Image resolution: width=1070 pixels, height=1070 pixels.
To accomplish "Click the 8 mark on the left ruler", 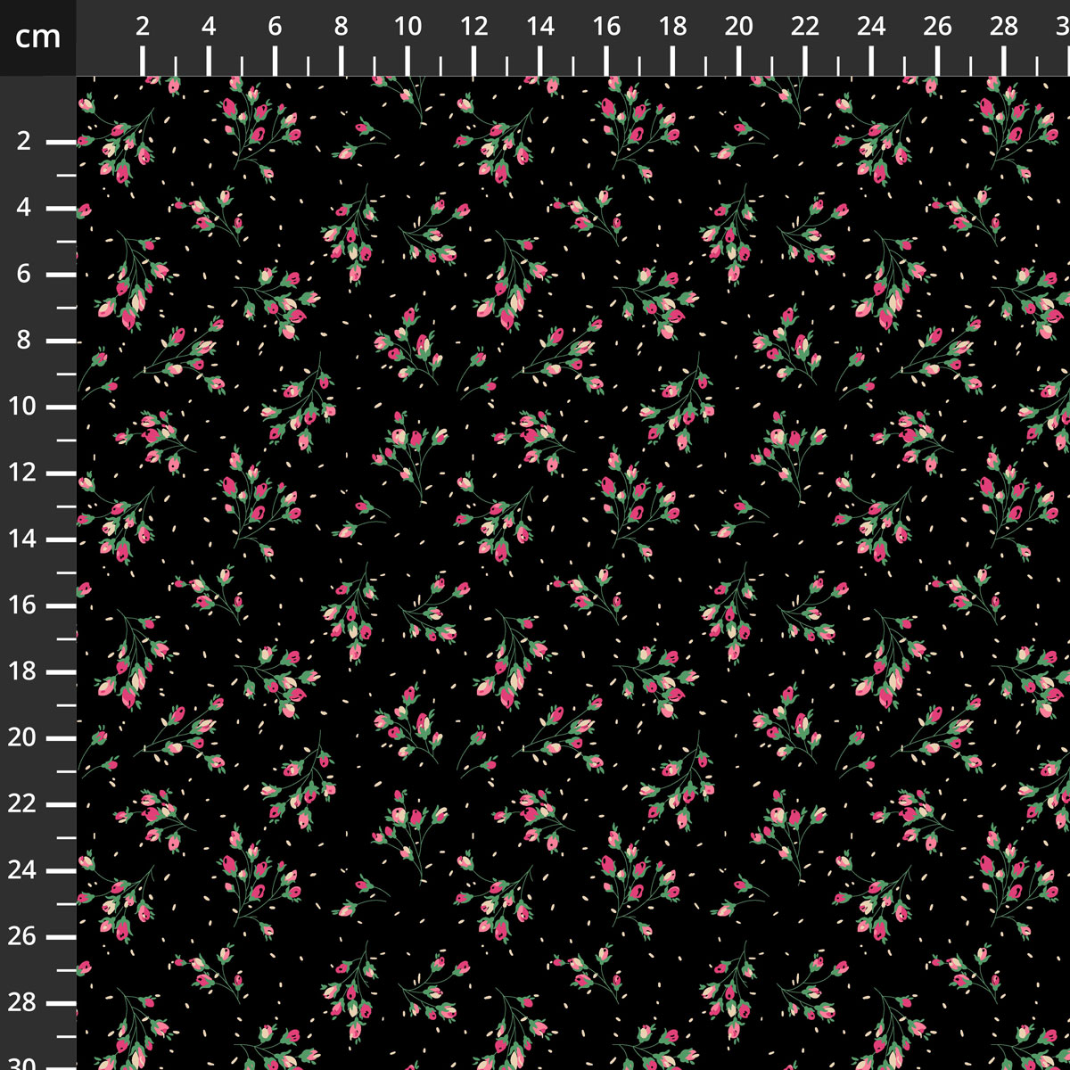I will [24, 341].
